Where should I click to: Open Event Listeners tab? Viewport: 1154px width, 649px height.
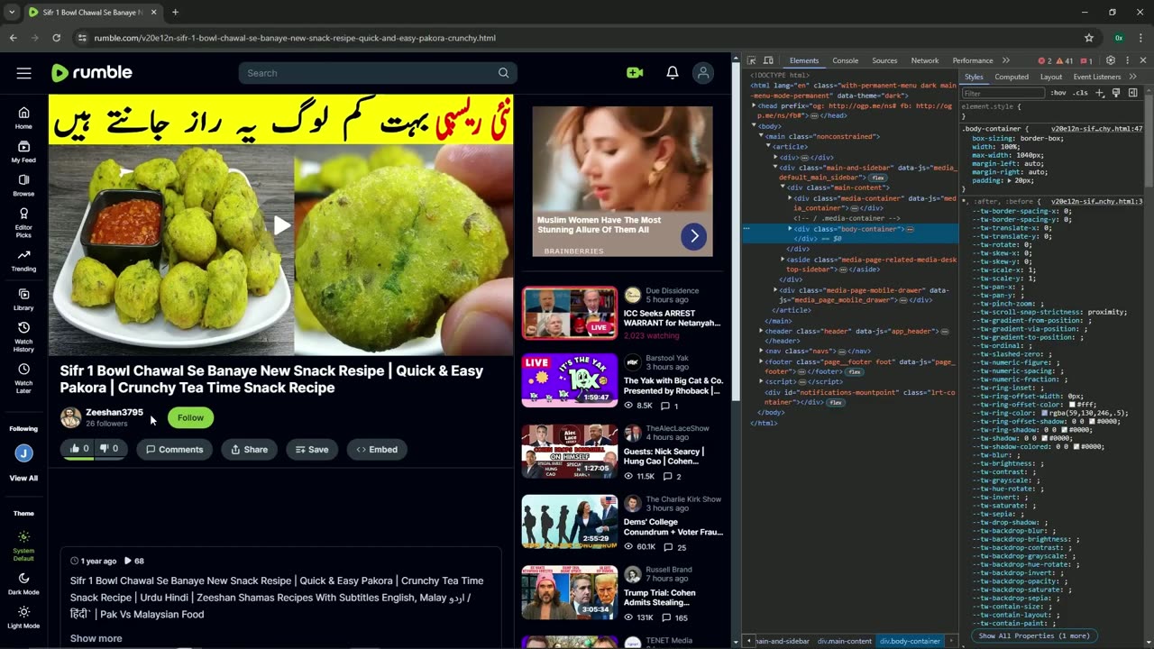click(1097, 77)
